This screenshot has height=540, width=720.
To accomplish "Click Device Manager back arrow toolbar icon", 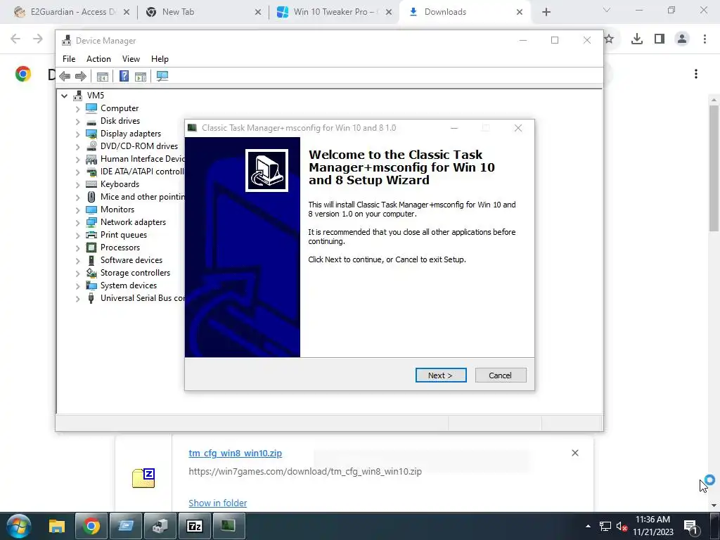I will 65,76.
